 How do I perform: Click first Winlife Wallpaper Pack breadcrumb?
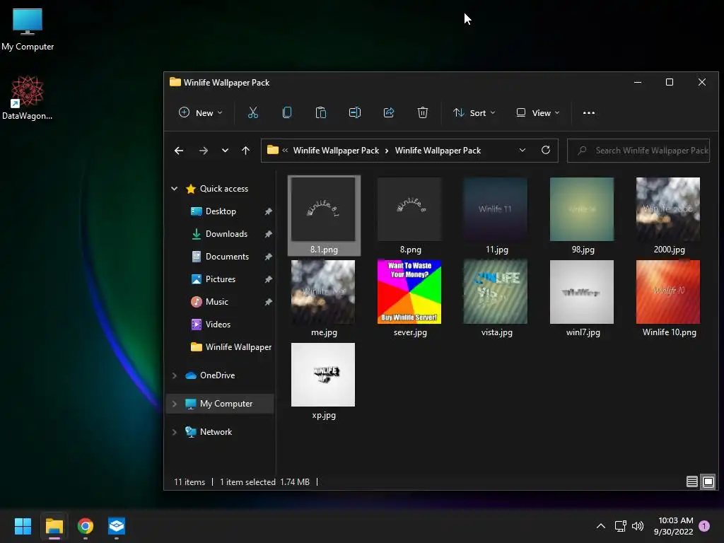pyautogui.click(x=336, y=151)
